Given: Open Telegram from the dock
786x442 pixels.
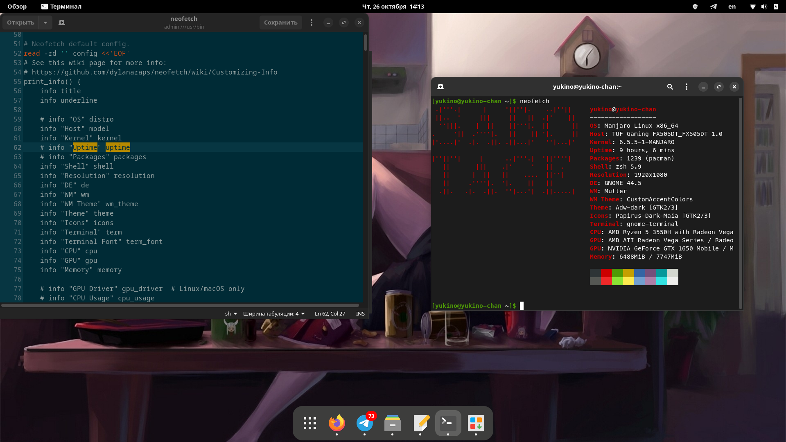Looking at the screenshot, I should point(364,423).
